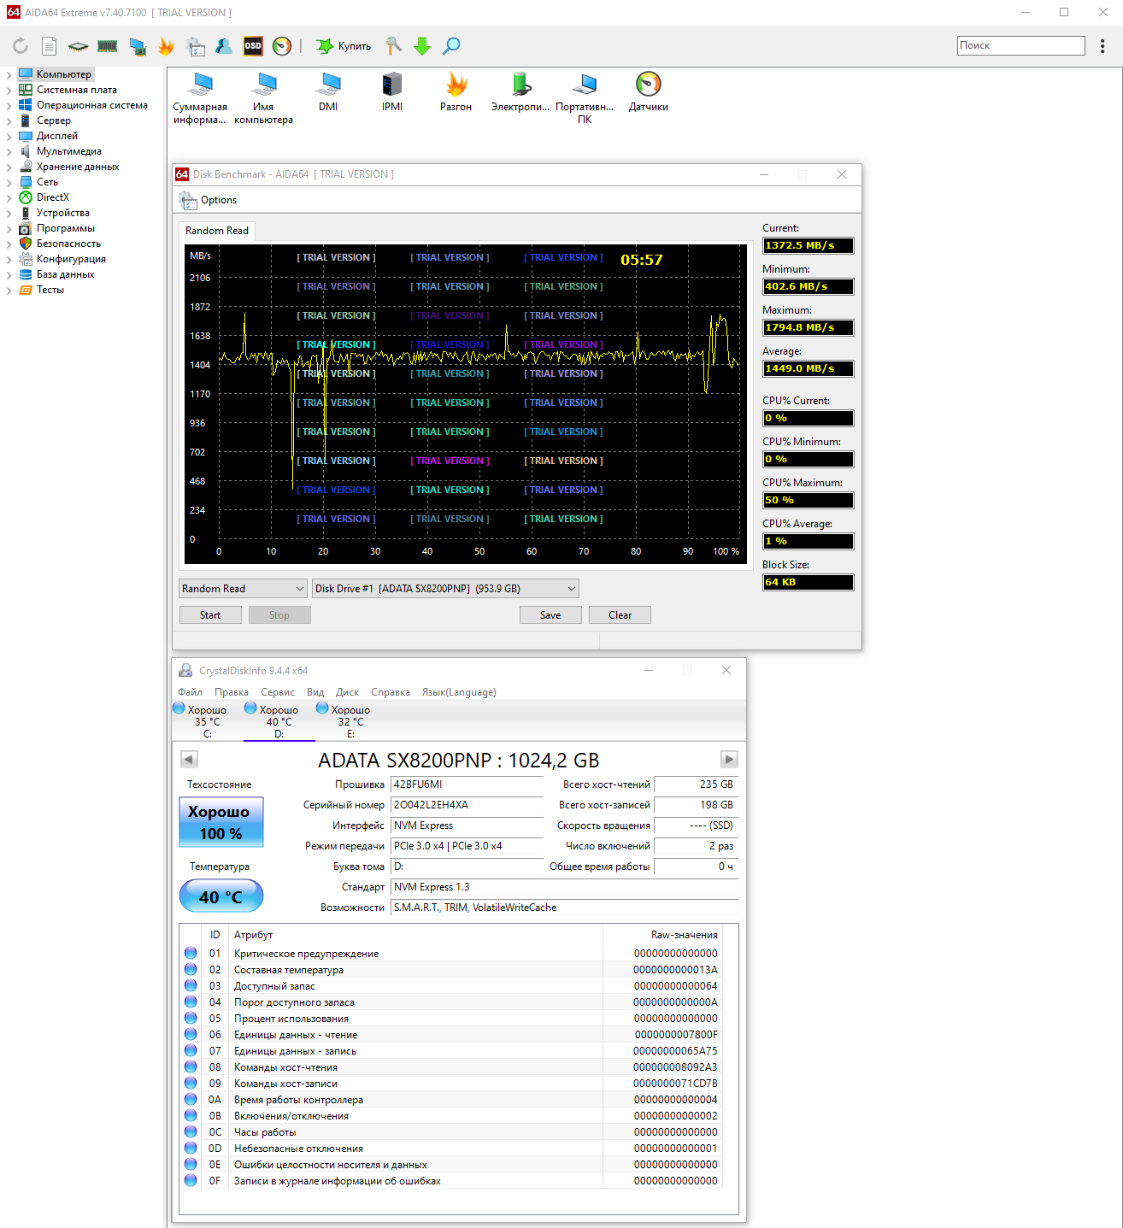Open the Разгон flame icon

coord(456,92)
